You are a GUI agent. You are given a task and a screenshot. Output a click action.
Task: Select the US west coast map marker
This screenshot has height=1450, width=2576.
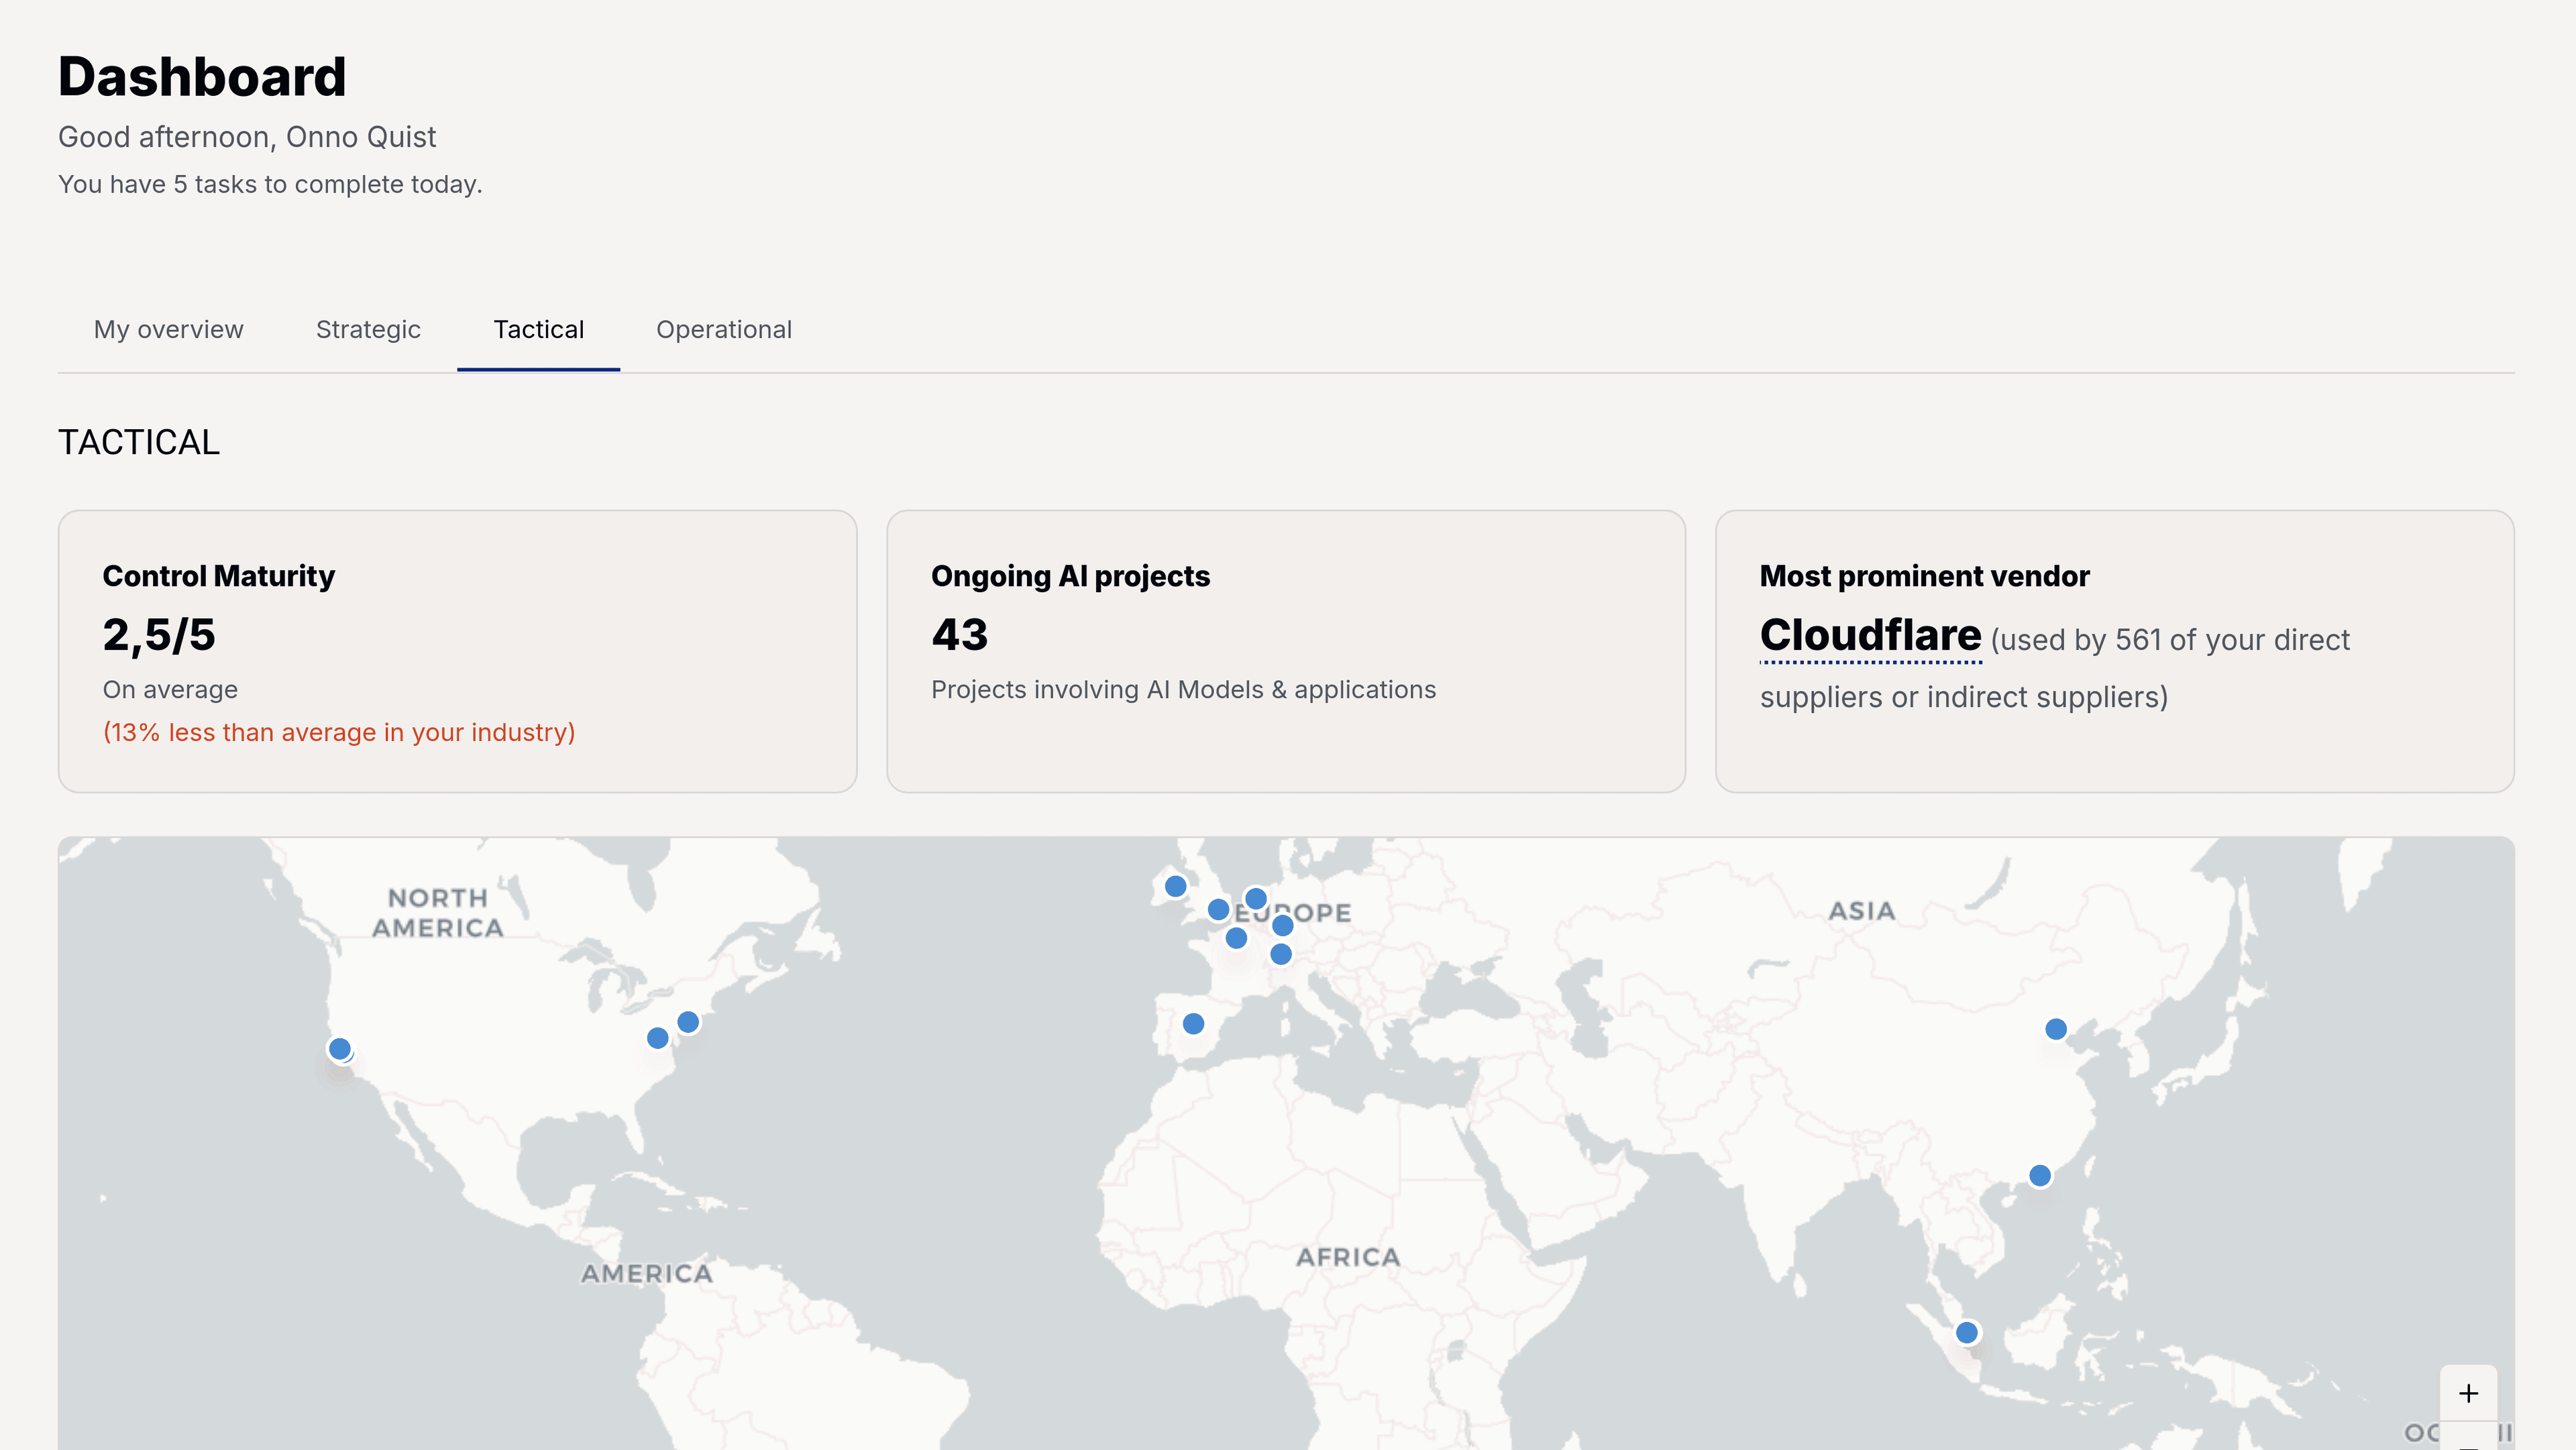[x=340, y=1049]
